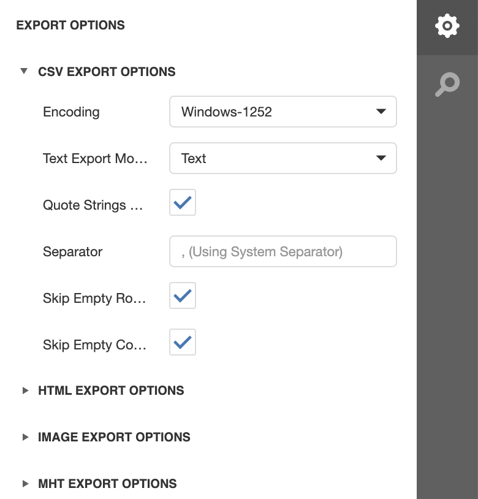The height and width of the screenshot is (499, 478).
Task: Click the Skip Empty Co… label
Action: click(x=95, y=345)
